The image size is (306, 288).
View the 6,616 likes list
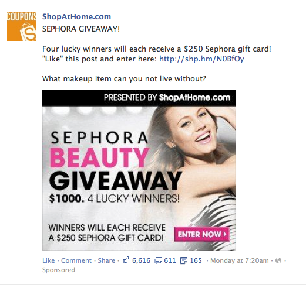[x=142, y=260]
